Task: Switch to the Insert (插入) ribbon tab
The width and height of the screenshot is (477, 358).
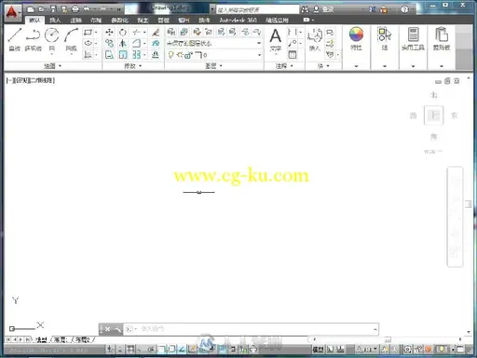Action: (55, 20)
